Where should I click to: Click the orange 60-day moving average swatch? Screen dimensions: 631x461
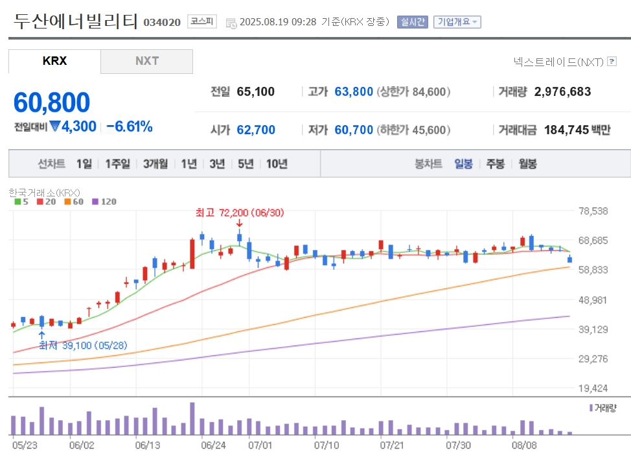pyautogui.click(x=67, y=202)
